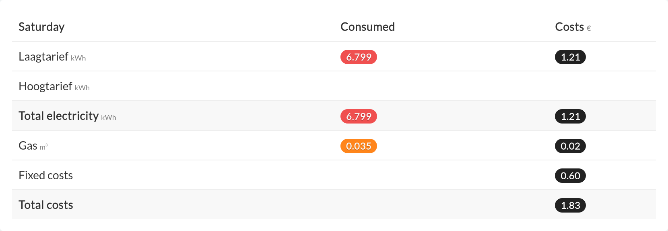
Task: Click the euro symbol next to Costs
Action: pos(589,28)
